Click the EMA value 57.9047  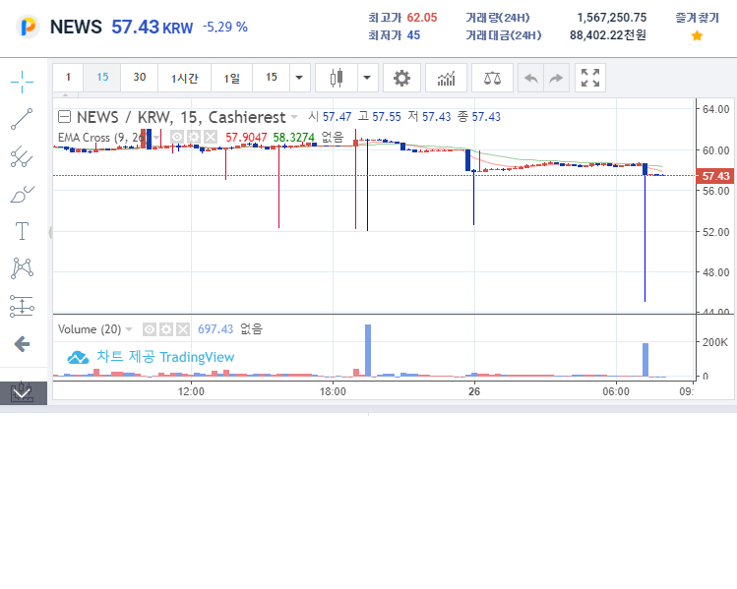246,137
